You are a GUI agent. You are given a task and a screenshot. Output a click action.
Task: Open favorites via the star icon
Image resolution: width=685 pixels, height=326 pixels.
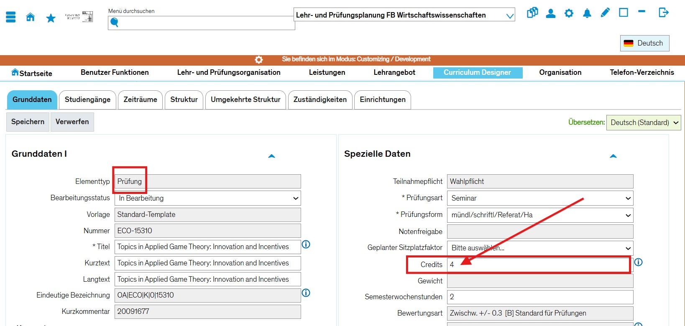tap(51, 18)
